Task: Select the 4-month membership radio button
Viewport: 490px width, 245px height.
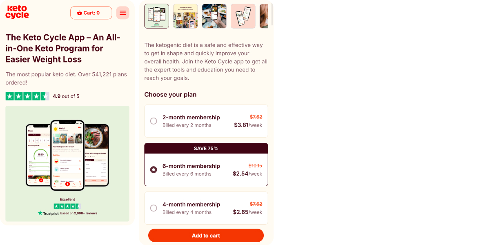Action: click(x=154, y=208)
